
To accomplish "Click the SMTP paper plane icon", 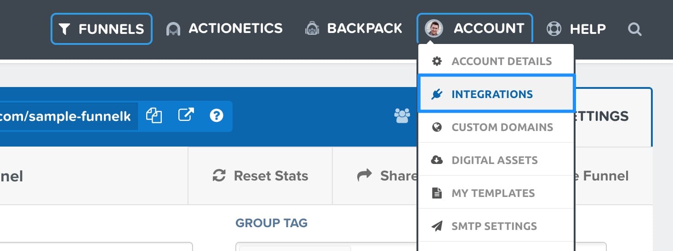I will pyautogui.click(x=437, y=226).
